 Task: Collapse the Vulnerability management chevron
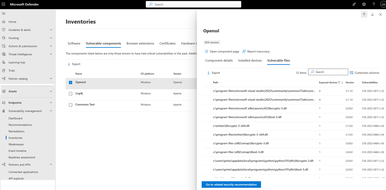(51, 111)
